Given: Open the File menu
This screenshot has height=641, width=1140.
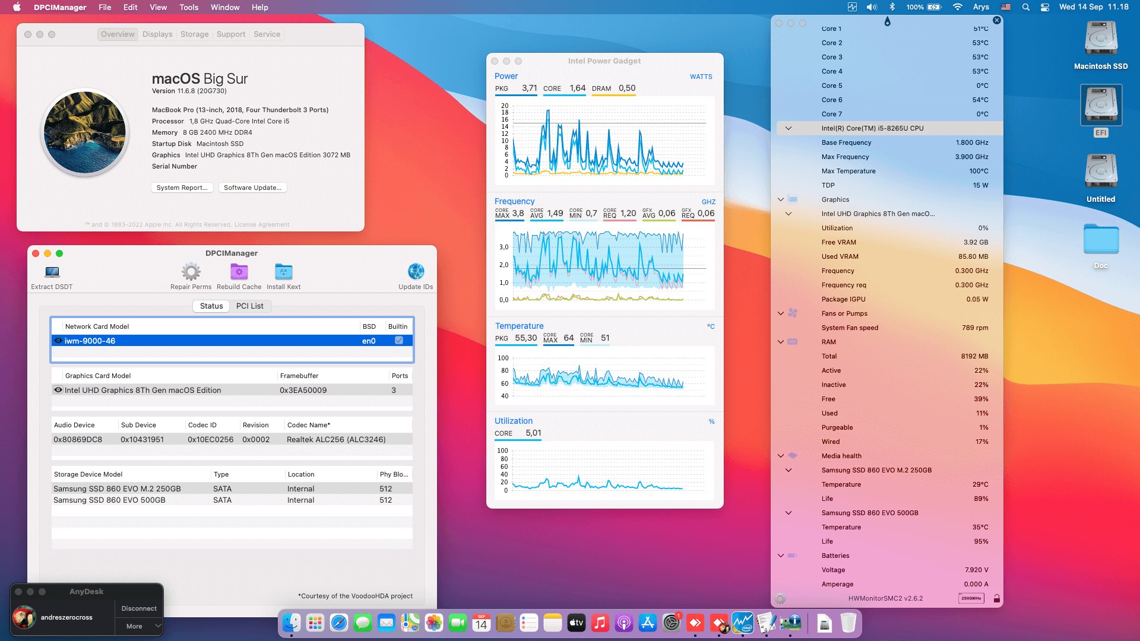Looking at the screenshot, I should [x=104, y=7].
